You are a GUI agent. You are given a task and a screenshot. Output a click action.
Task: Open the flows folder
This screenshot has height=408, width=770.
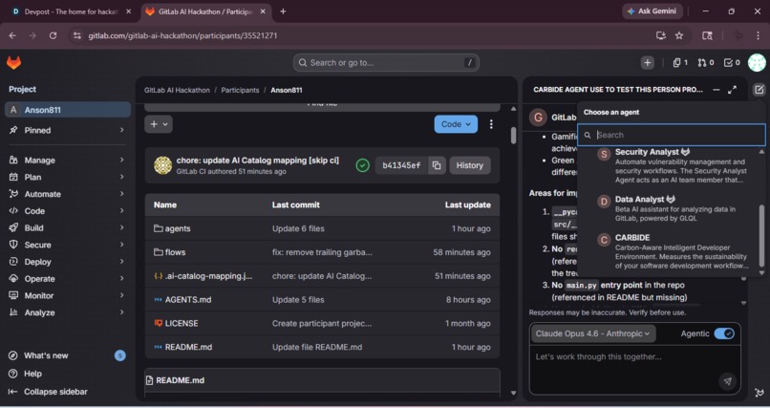[175, 252]
